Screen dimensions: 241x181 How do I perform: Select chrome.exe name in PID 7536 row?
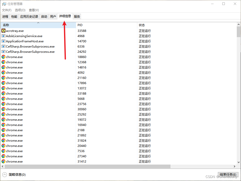point(14,151)
